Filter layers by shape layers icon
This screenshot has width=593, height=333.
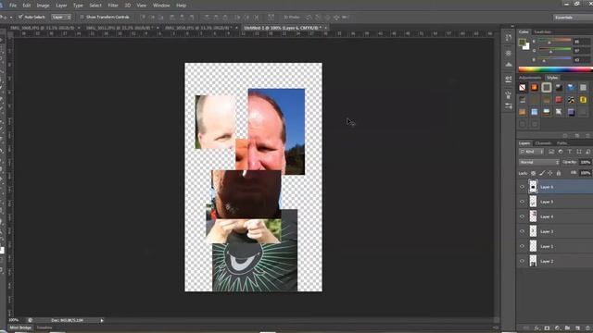578,152
